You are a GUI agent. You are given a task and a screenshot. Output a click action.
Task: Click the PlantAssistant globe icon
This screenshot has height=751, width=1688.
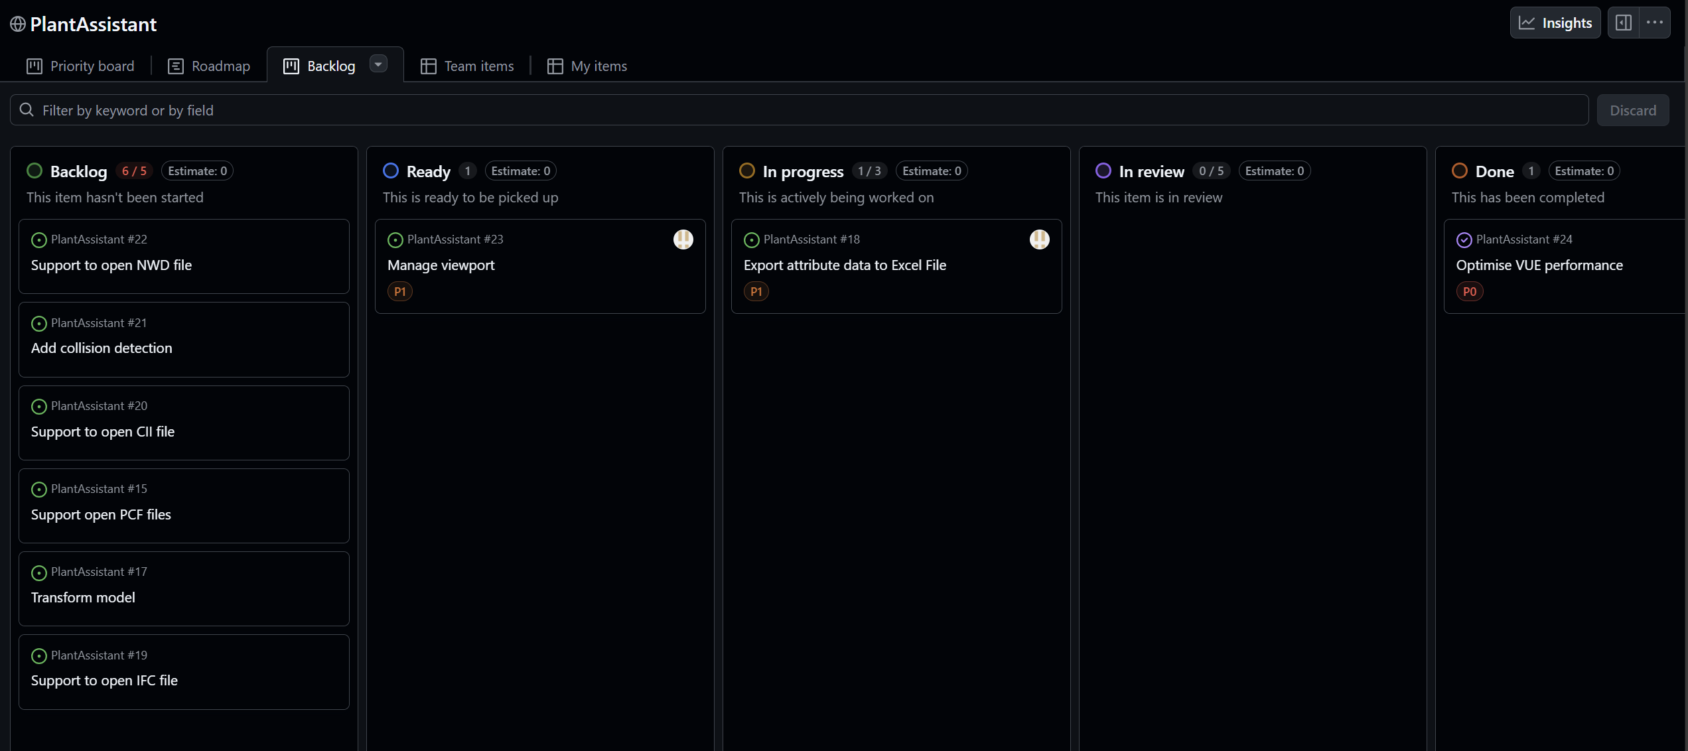tap(18, 24)
